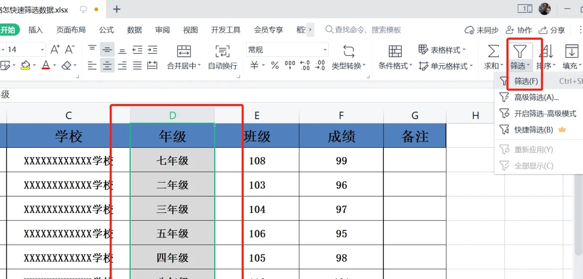Click the merge and center icon

[x=184, y=51]
